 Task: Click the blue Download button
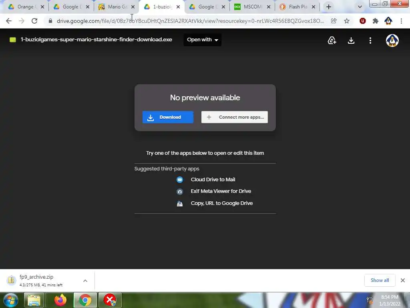pyautogui.click(x=168, y=117)
